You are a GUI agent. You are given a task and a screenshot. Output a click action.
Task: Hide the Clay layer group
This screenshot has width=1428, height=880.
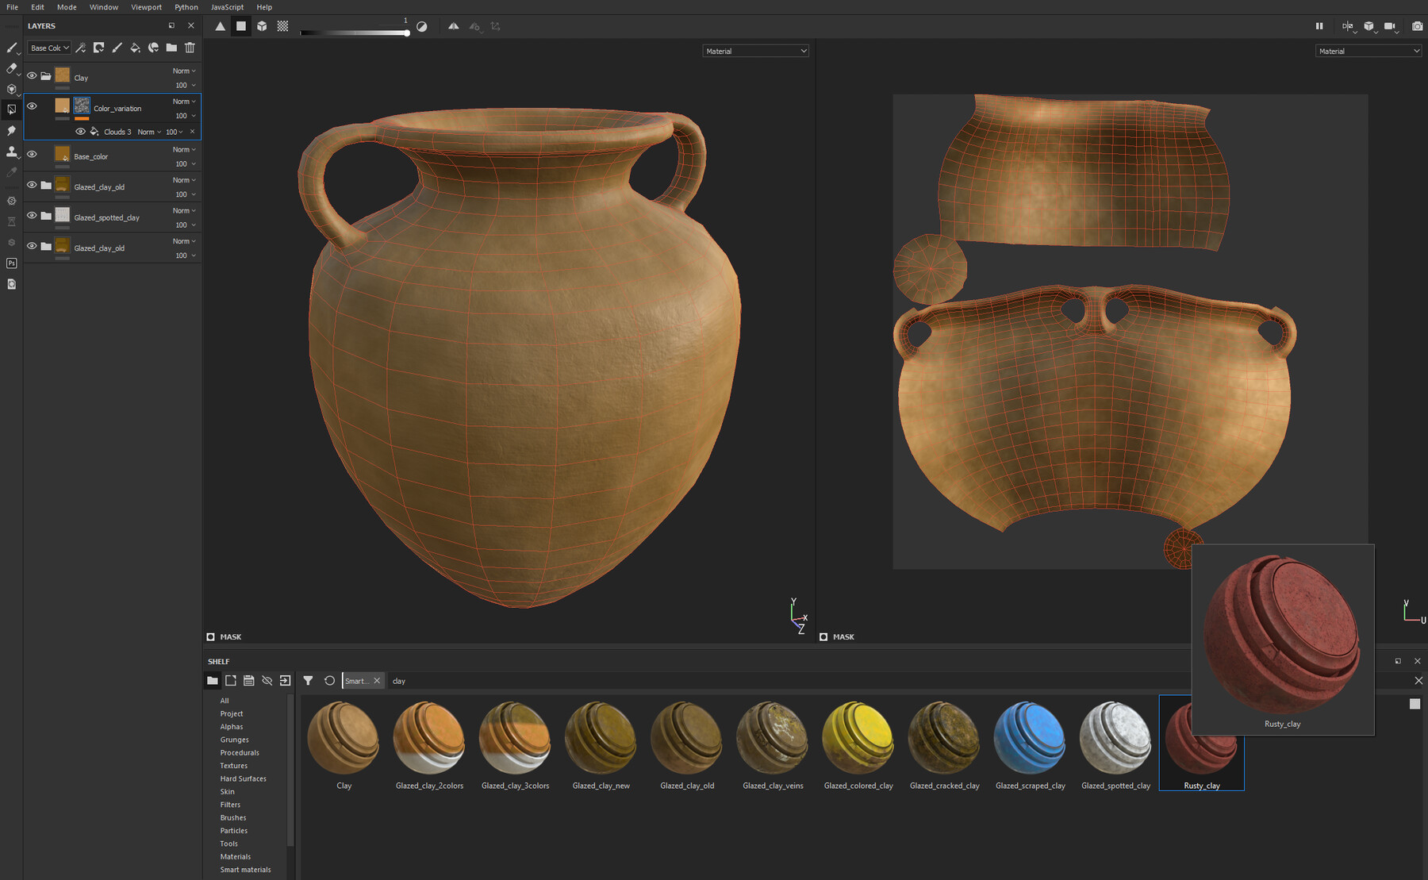[x=32, y=75]
